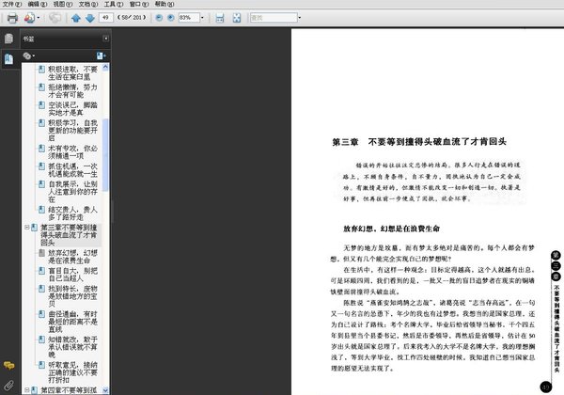Open bookmark 积极学习，自我更新的功能要开启
Screen dimensions: 564x395
pos(72,130)
